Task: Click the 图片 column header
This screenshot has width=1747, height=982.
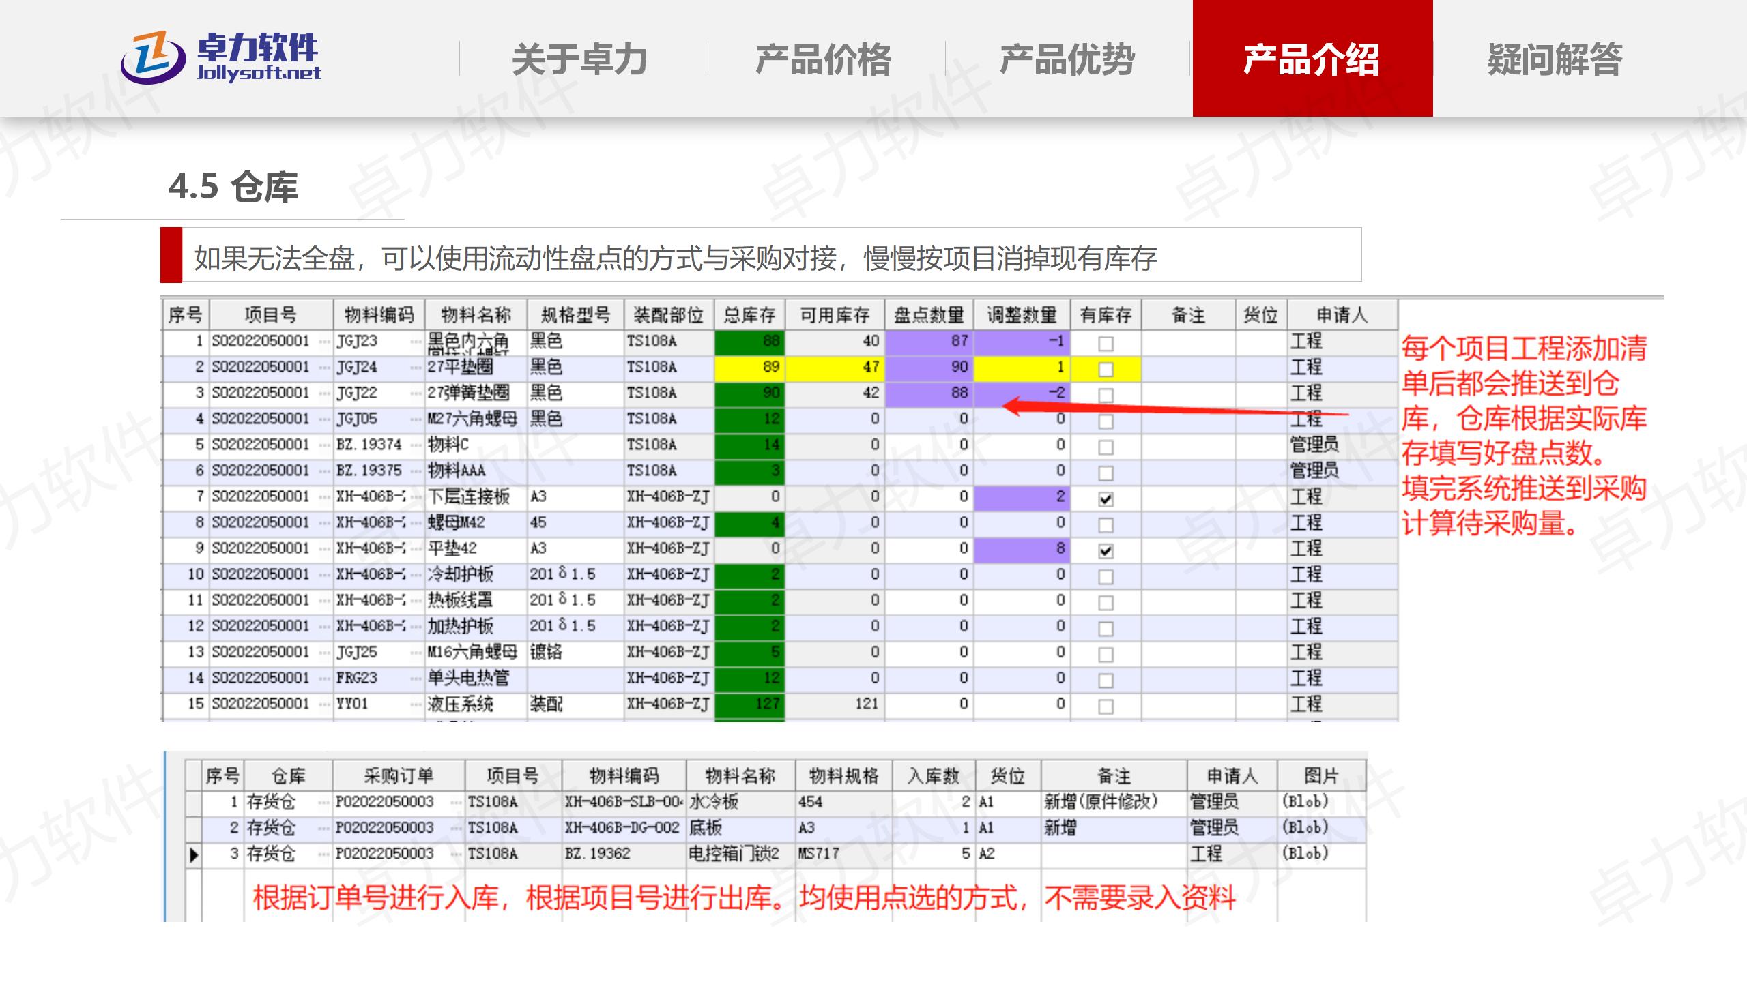Action: [1321, 776]
